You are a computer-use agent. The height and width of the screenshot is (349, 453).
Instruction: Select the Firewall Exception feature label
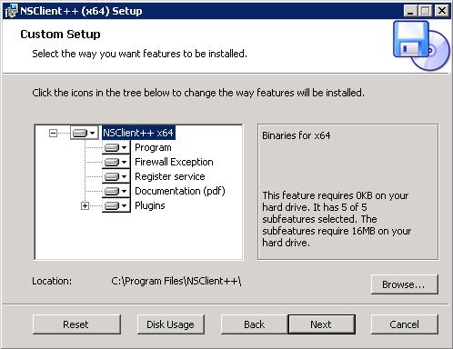coord(174,162)
